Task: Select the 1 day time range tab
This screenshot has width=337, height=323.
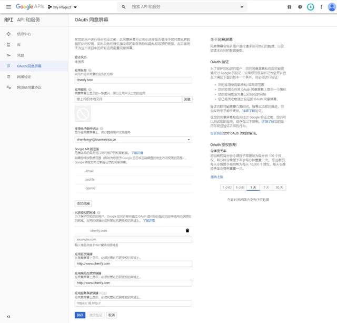Action: coord(253,188)
